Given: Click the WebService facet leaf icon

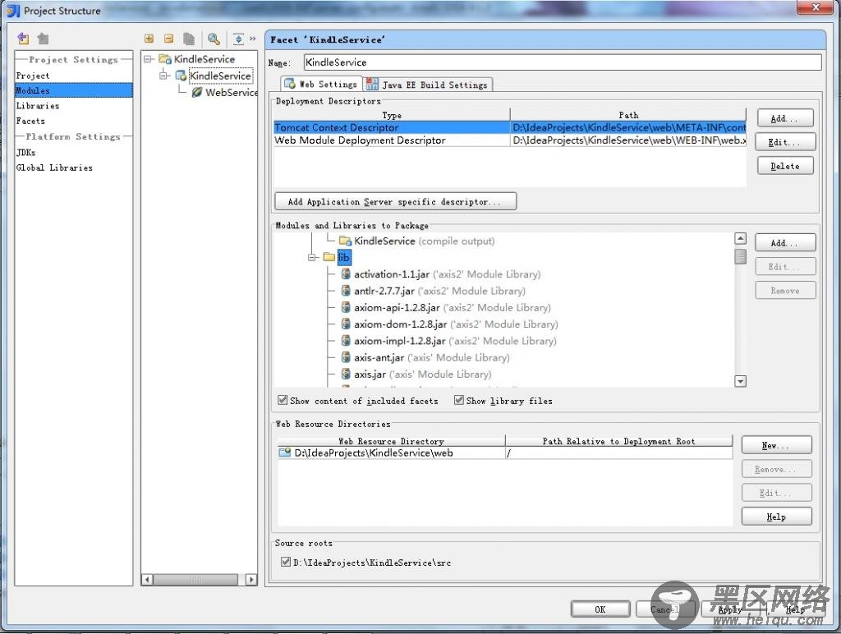Looking at the screenshot, I should [197, 92].
